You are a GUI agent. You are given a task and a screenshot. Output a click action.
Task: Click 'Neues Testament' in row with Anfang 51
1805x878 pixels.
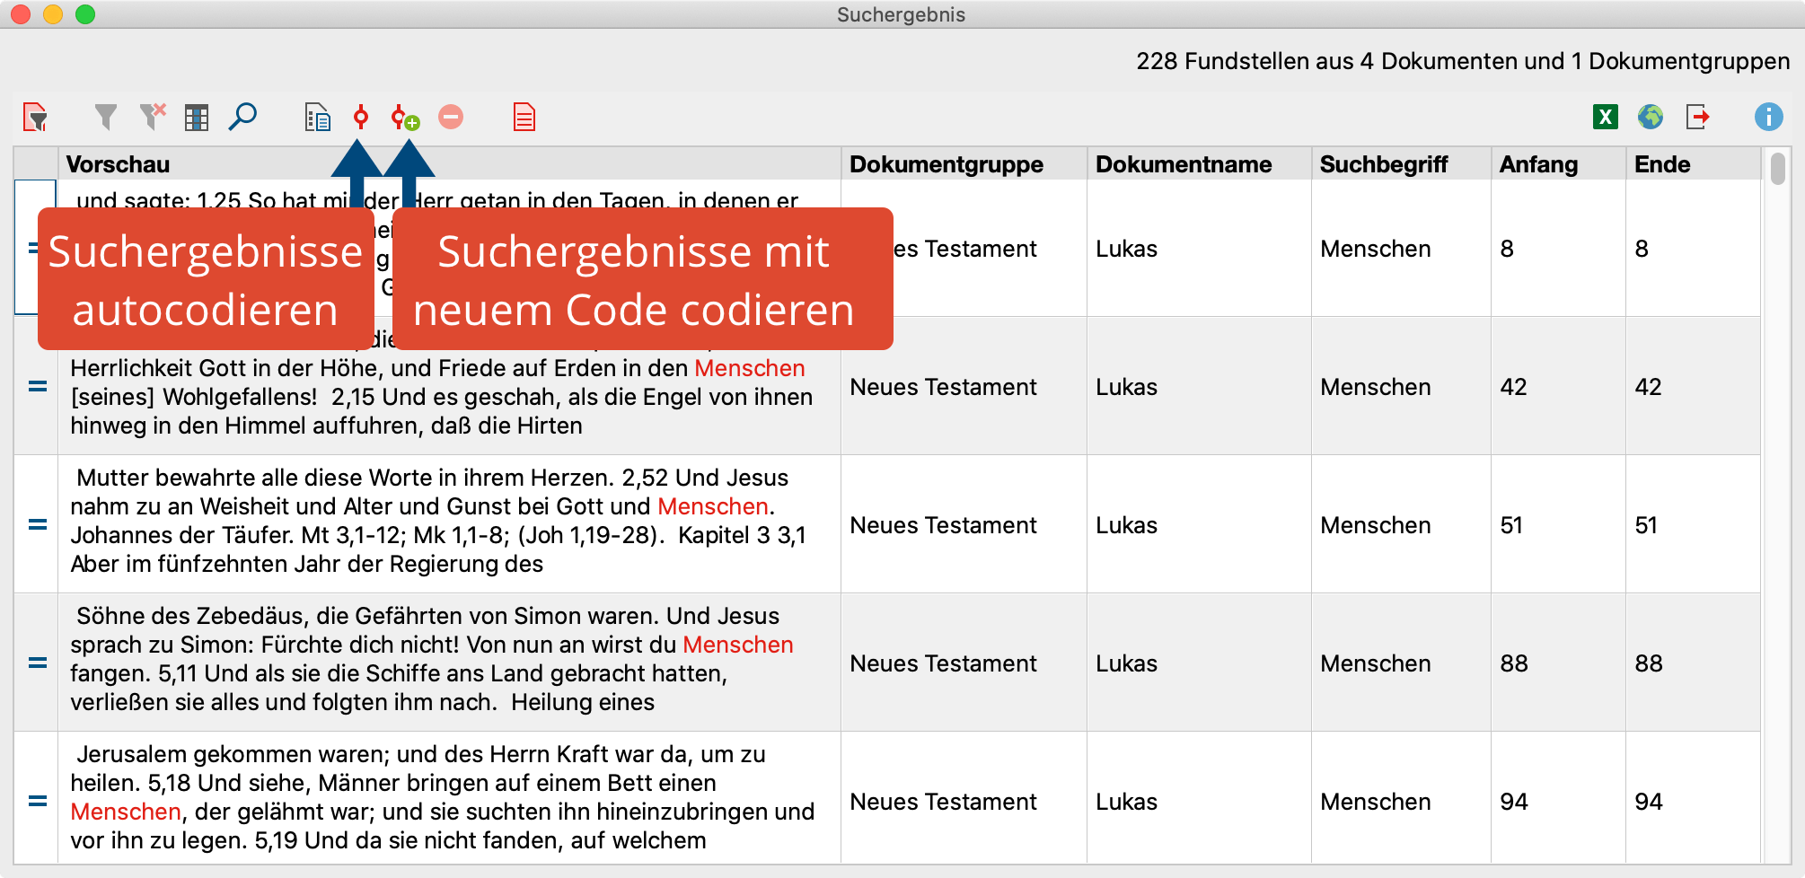943,525
